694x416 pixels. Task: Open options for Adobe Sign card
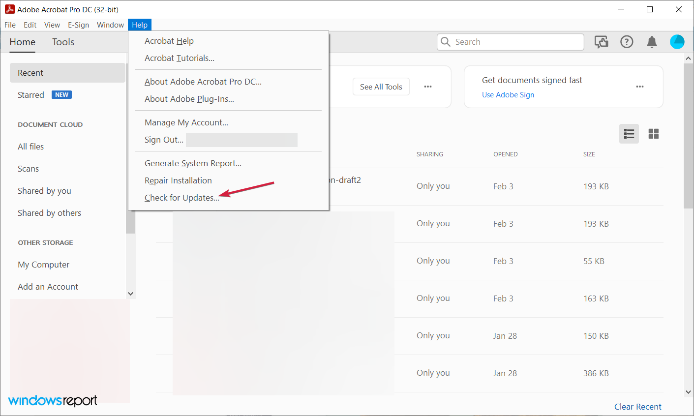(x=639, y=87)
